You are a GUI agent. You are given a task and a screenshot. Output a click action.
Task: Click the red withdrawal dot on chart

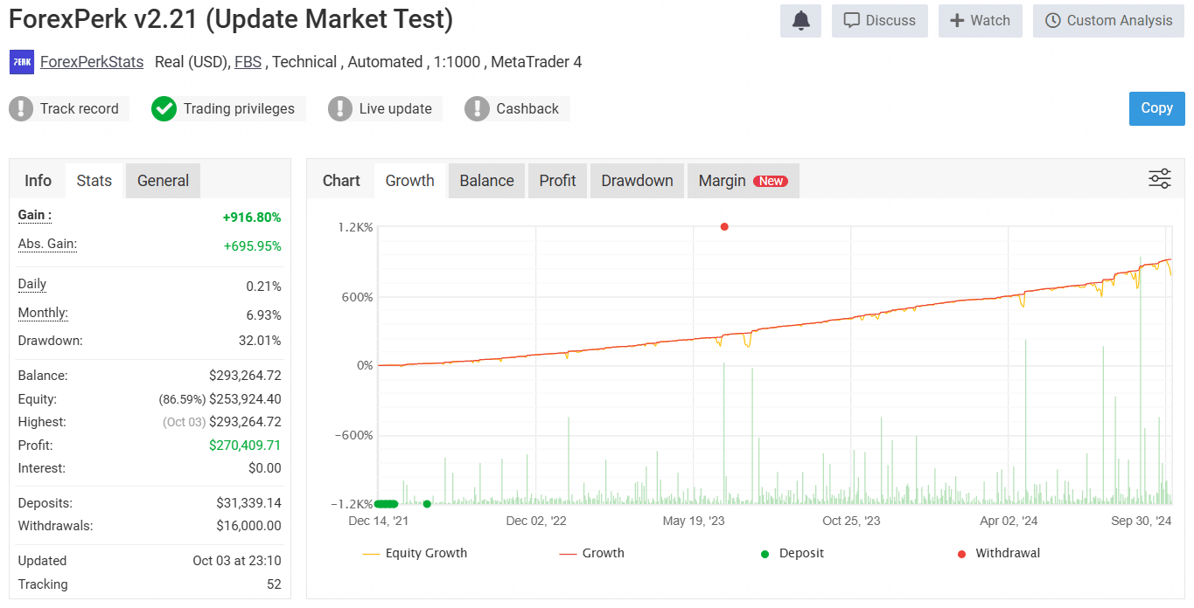[724, 227]
